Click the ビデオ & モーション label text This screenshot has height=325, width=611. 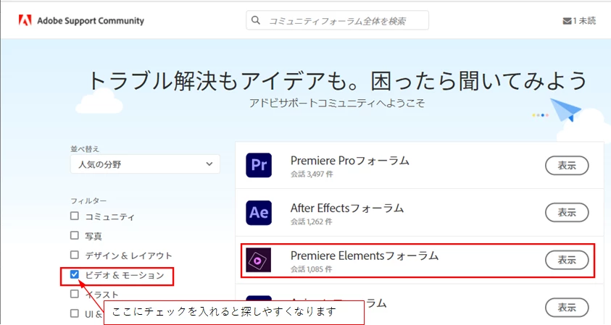click(x=125, y=275)
